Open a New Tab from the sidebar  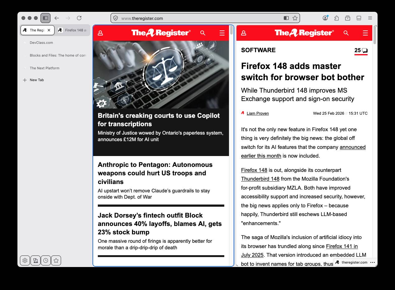pos(37,80)
